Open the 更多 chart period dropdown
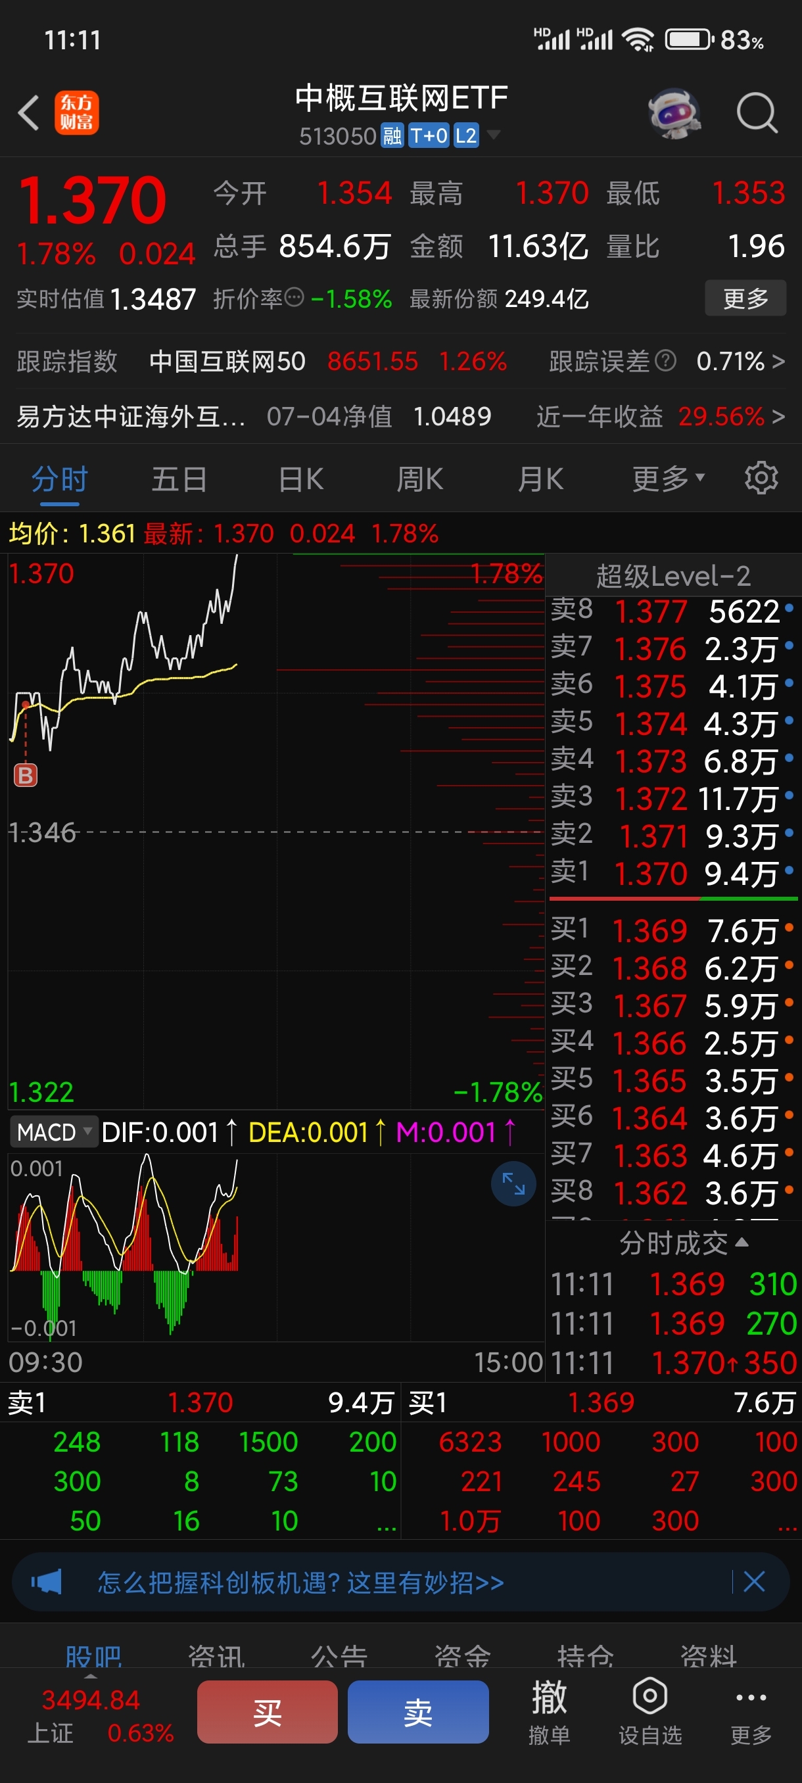 coord(669,478)
